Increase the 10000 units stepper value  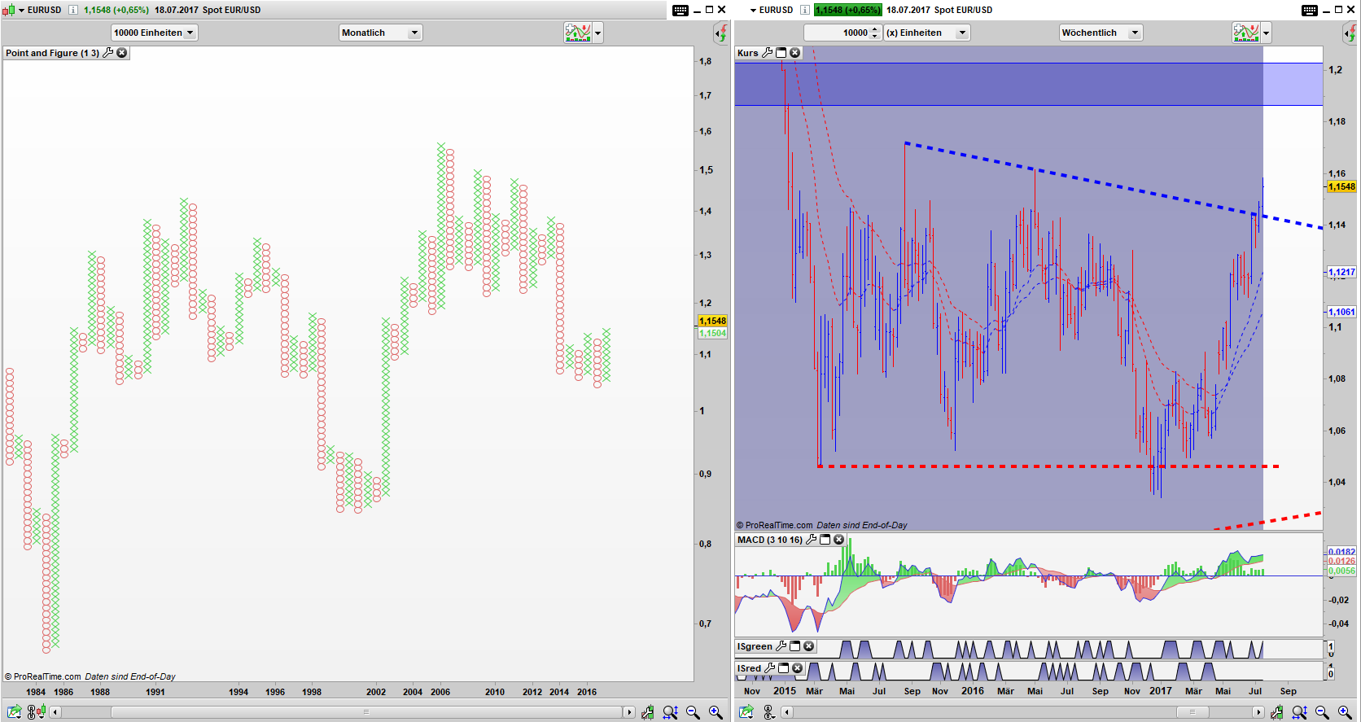click(875, 29)
